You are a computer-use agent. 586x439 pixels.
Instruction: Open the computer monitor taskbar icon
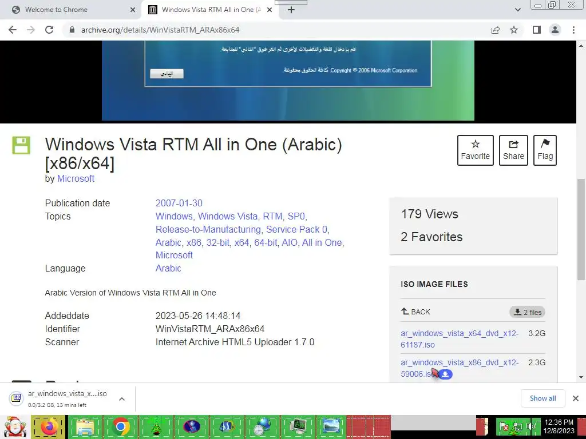pos(298,427)
